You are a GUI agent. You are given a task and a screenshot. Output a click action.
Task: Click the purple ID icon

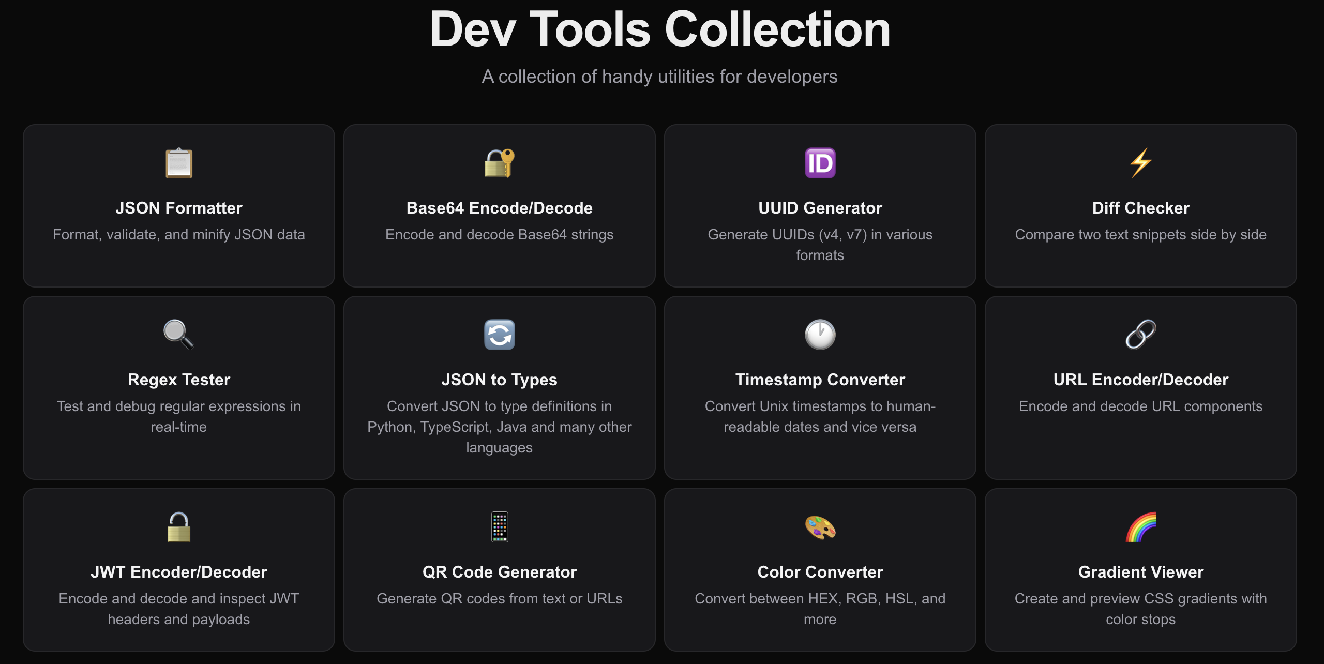[820, 163]
